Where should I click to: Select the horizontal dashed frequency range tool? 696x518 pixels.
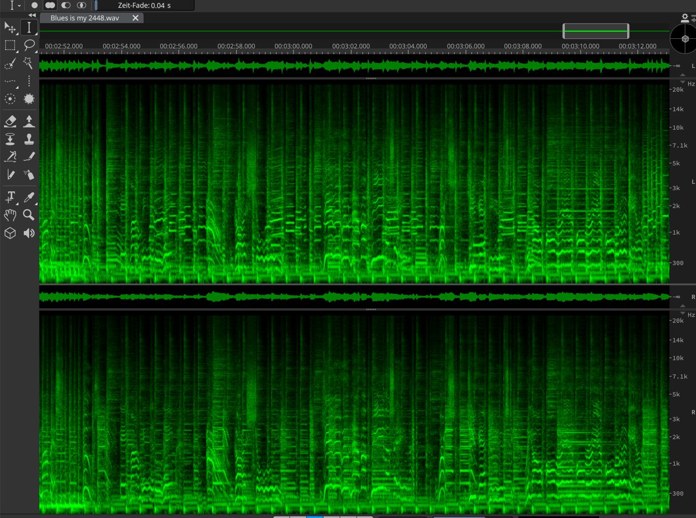10,81
